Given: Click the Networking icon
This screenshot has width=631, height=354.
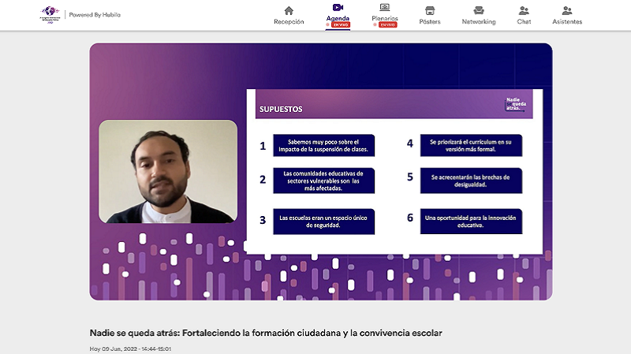Looking at the screenshot, I should 479,10.
